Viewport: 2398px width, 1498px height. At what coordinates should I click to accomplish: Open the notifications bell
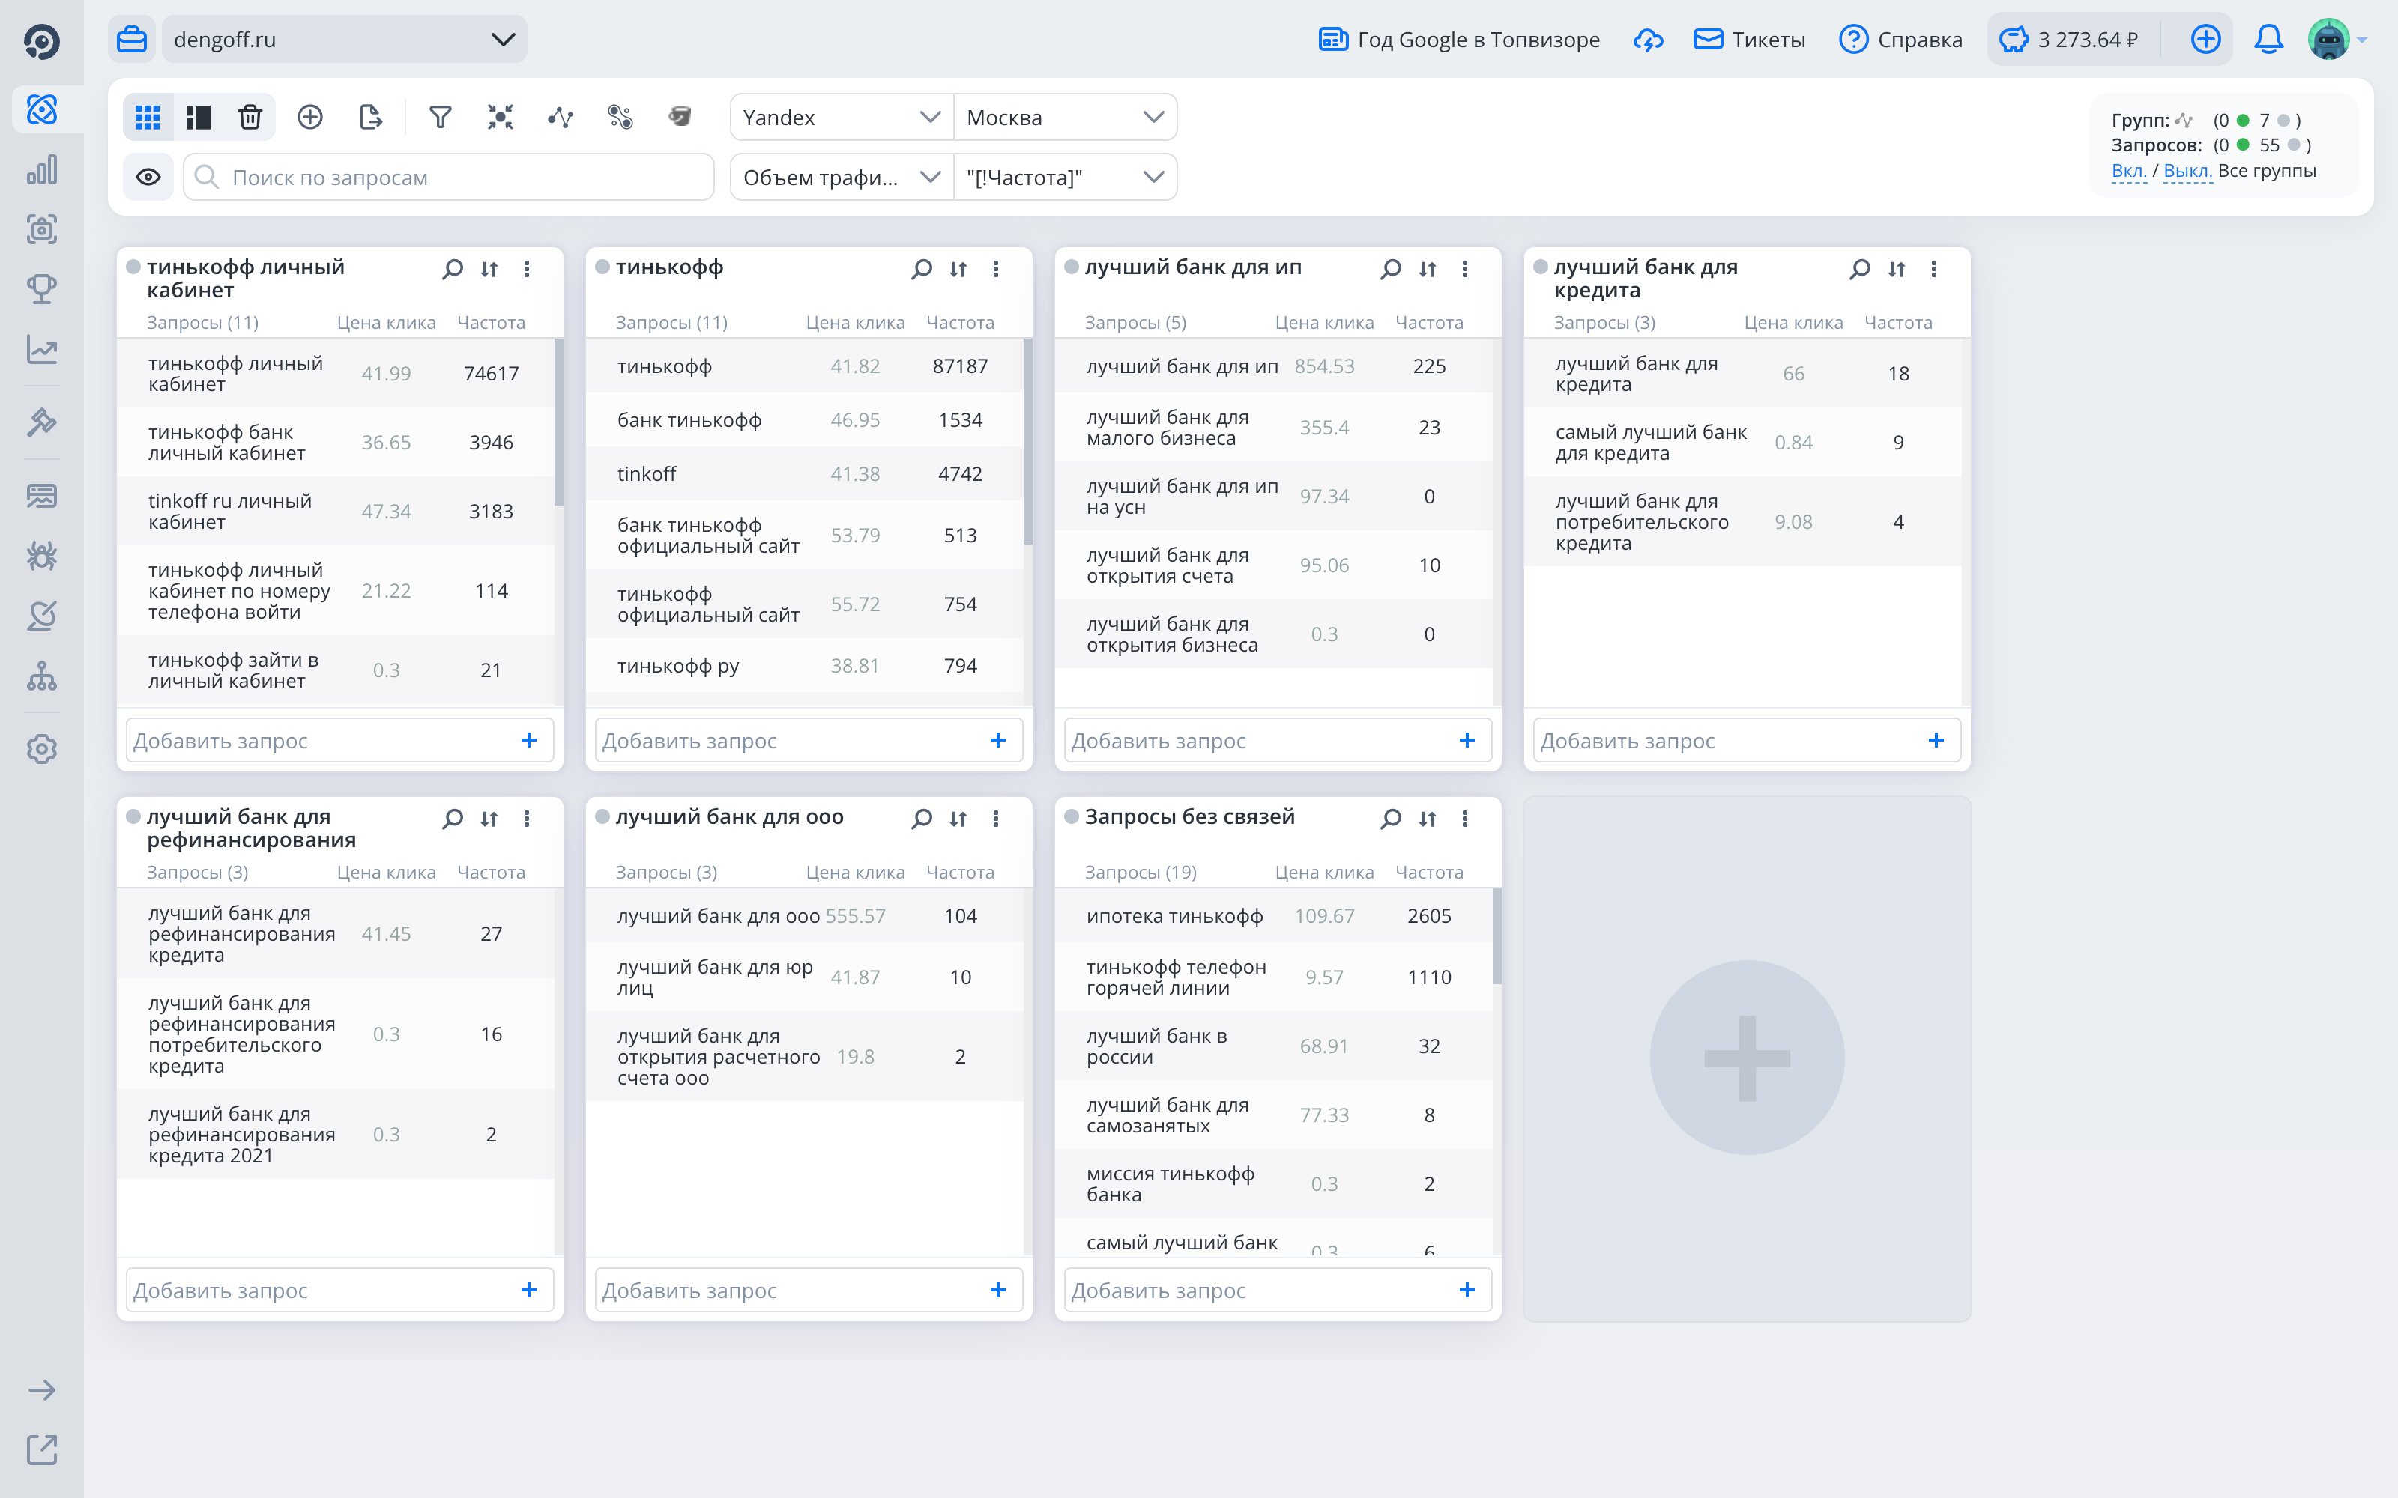click(2268, 40)
